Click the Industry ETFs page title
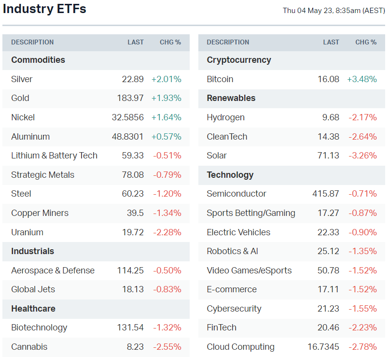 (44, 9)
